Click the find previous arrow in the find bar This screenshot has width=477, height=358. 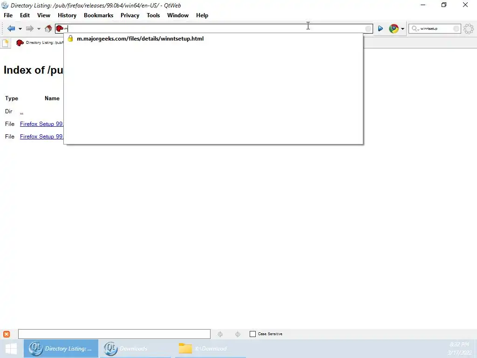[220, 334]
